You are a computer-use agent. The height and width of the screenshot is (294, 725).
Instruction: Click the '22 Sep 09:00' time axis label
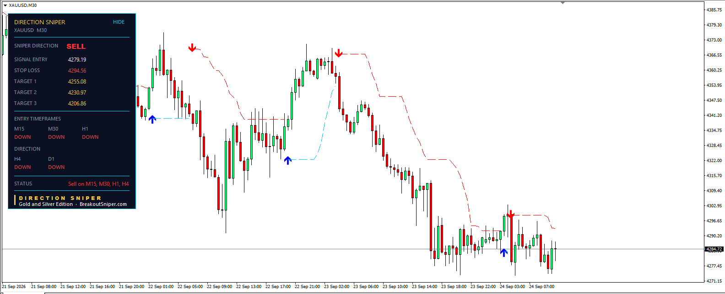coord(220,287)
